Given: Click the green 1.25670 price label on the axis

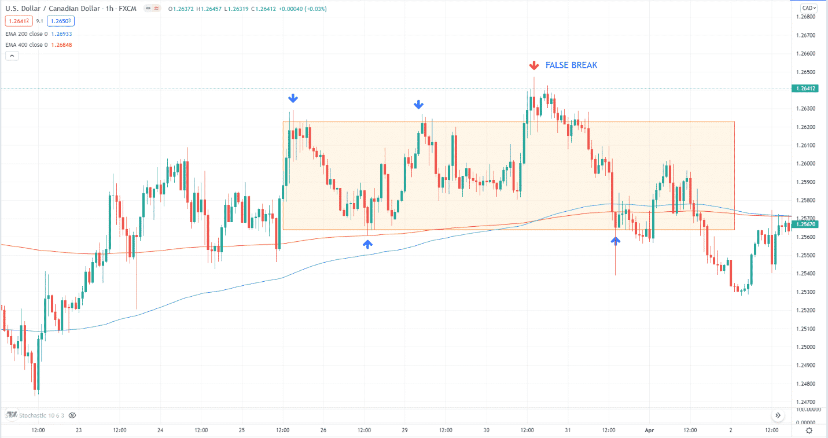Looking at the screenshot, I should (x=805, y=224).
